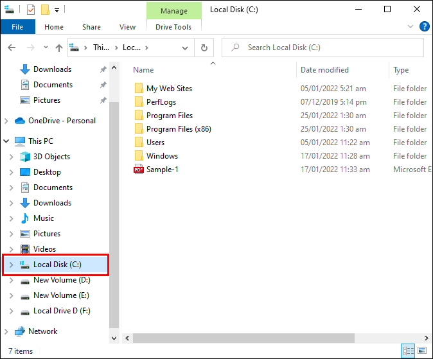
Task: Go back with the Back arrow
Action: [12, 48]
